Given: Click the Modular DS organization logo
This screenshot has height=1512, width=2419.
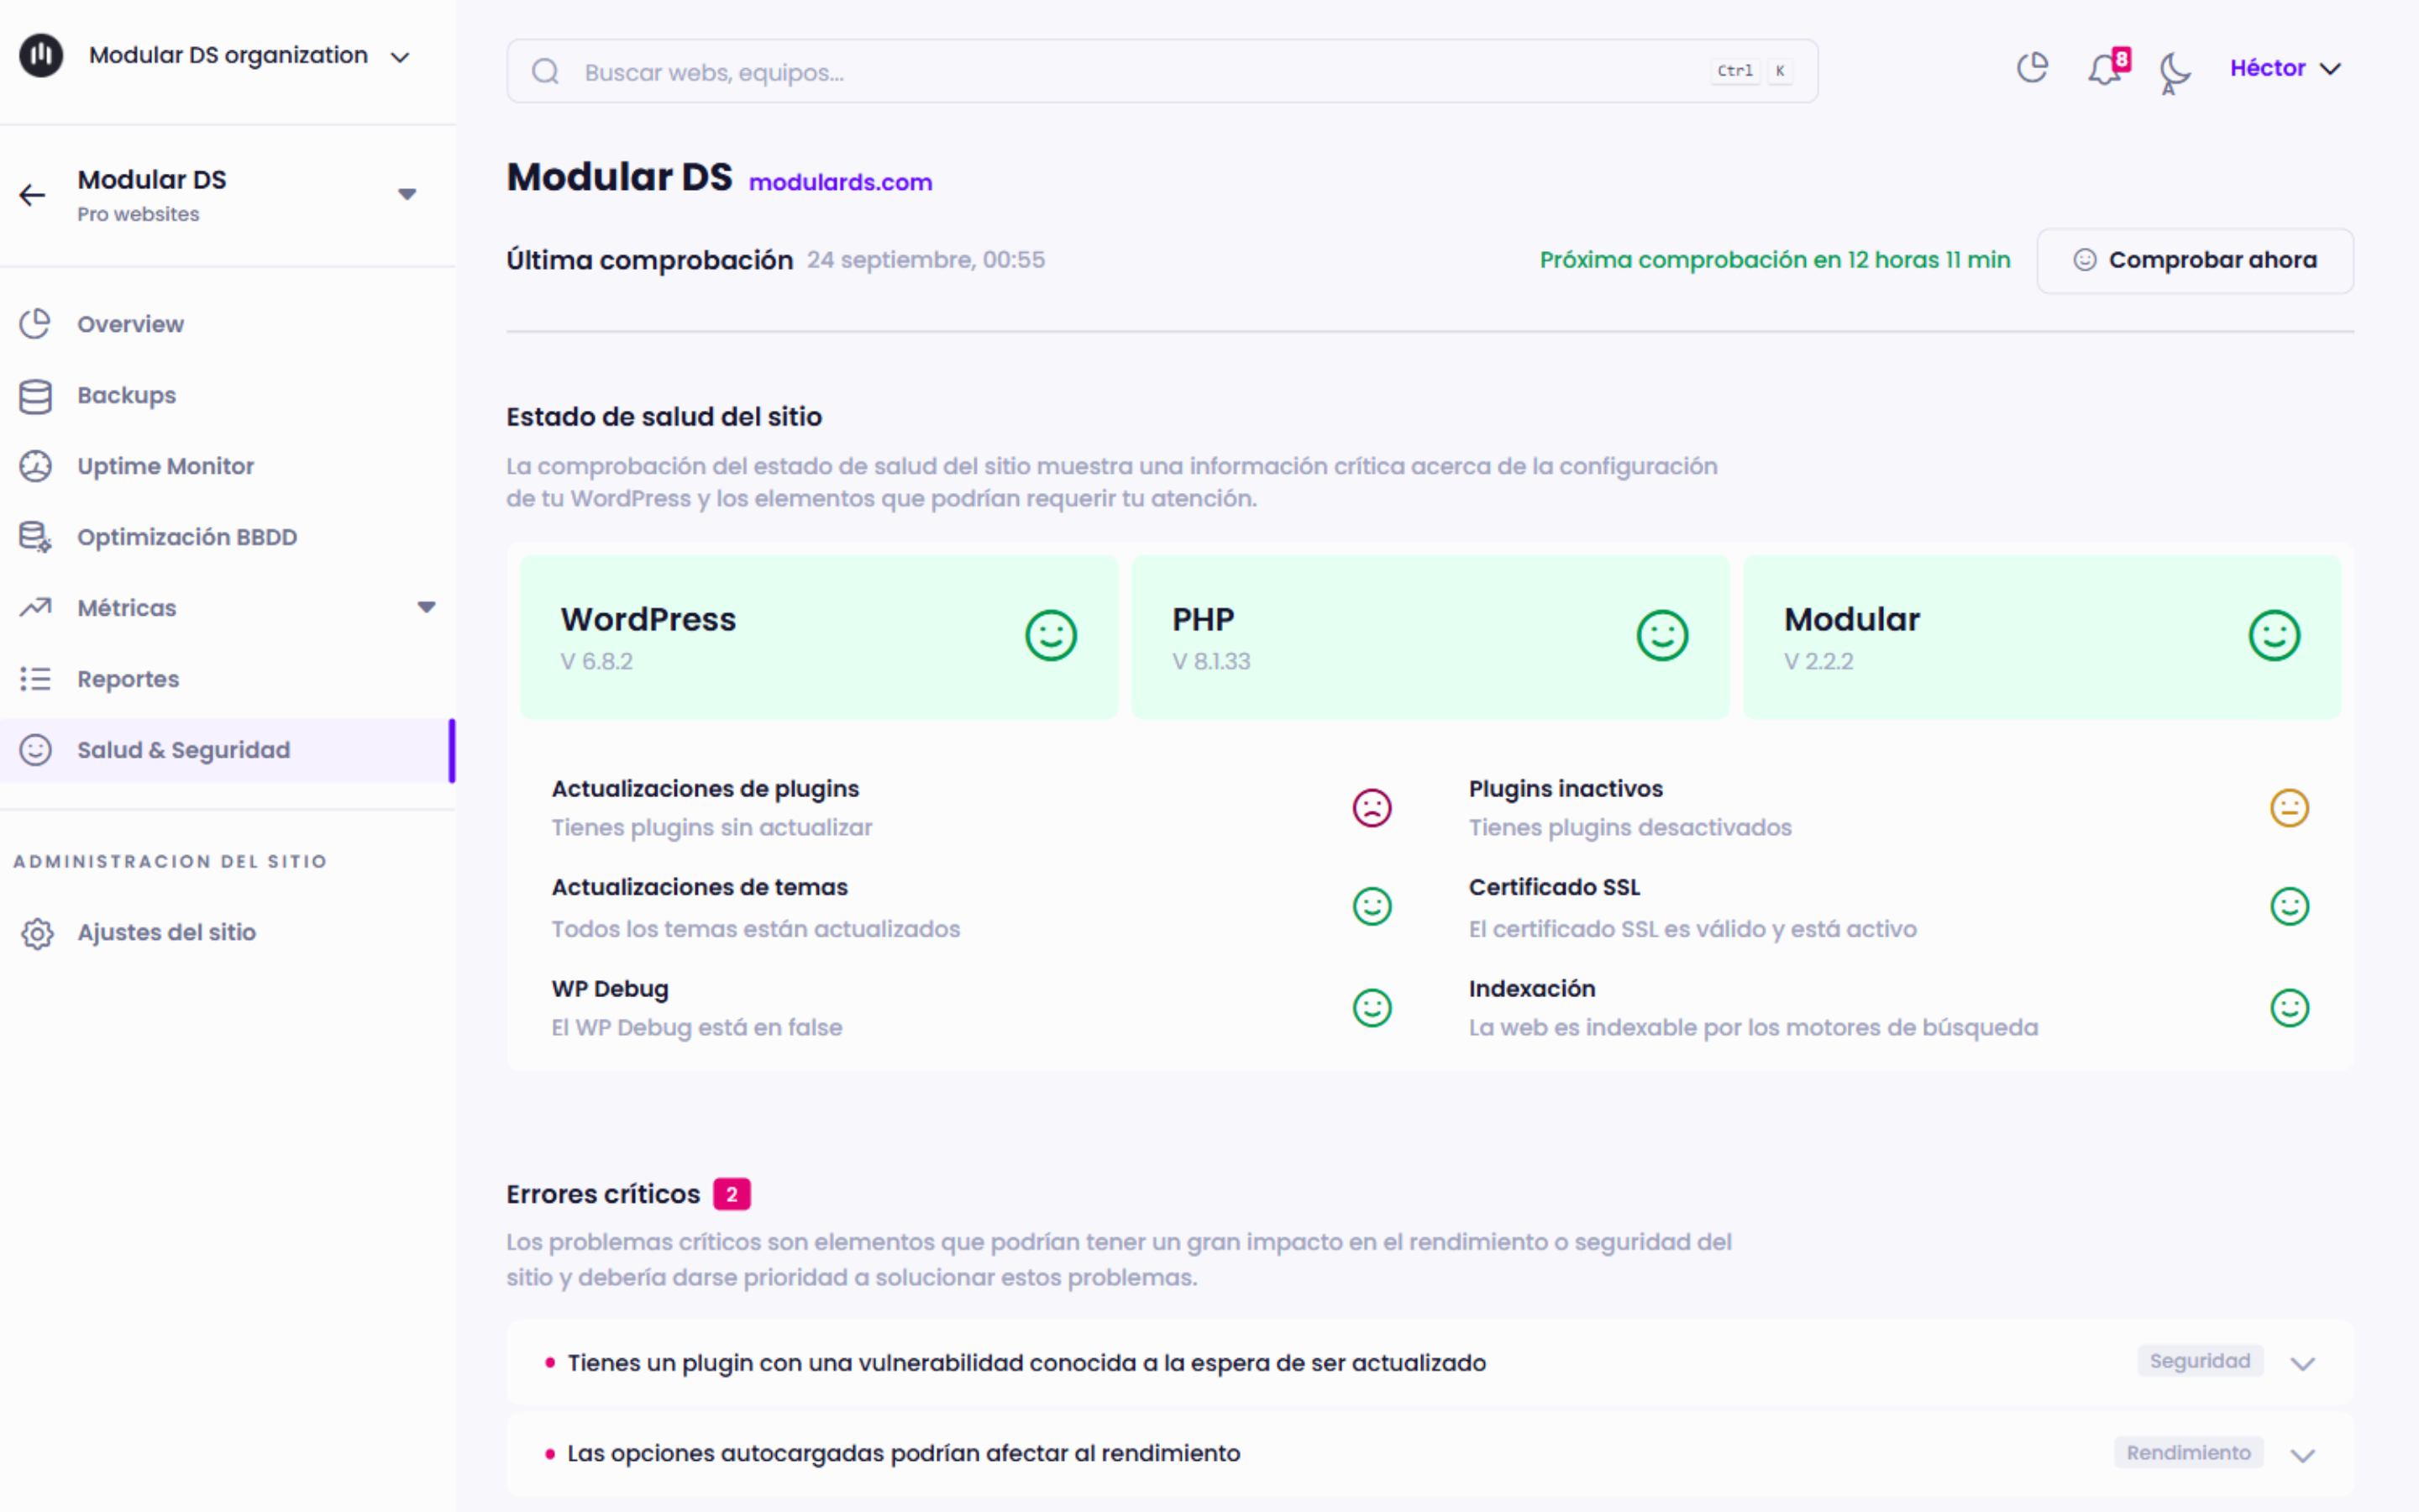Looking at the screenshot, I should click(x=41, y=55).
